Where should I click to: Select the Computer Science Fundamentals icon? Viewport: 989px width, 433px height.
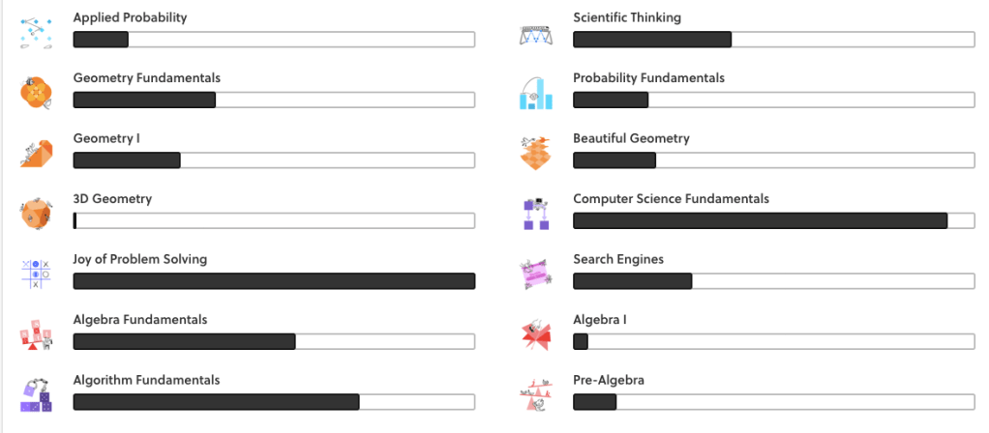click(x=535, y=214)
